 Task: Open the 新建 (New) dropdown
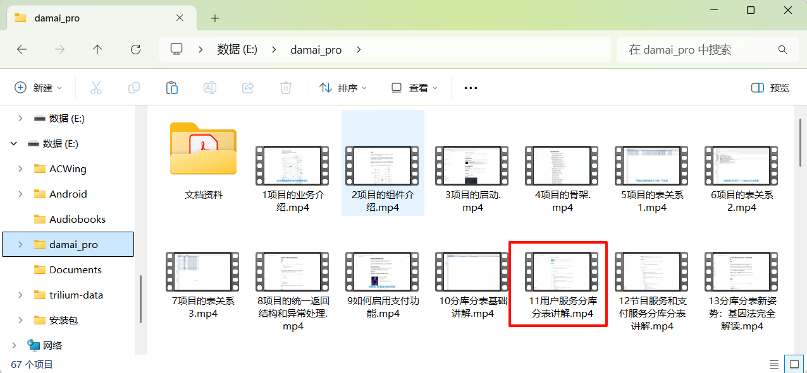click(x=38, y=88)
